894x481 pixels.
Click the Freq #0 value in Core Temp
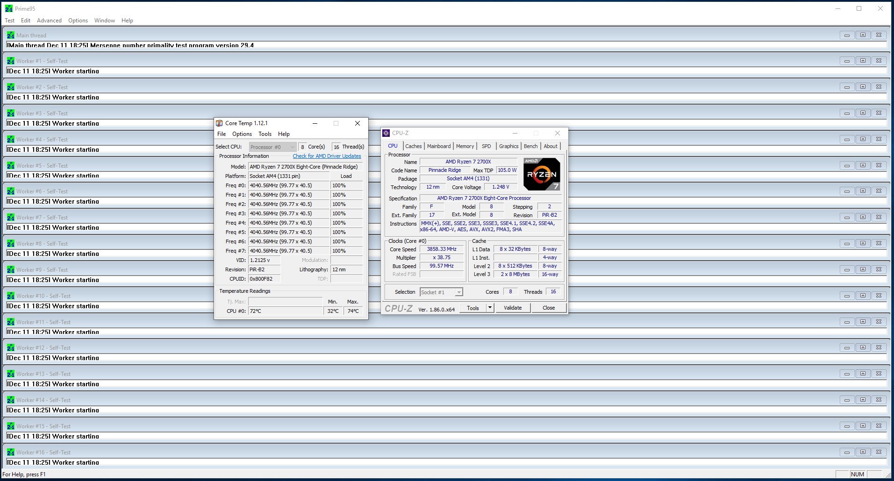pos(289,185)
